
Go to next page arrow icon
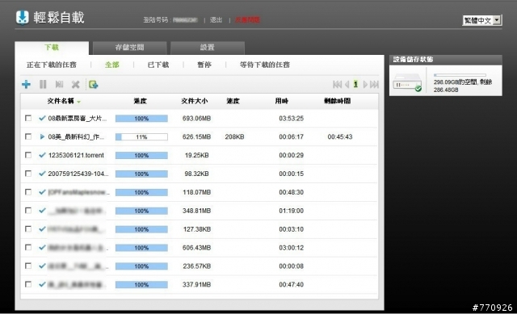coord(365,84)
